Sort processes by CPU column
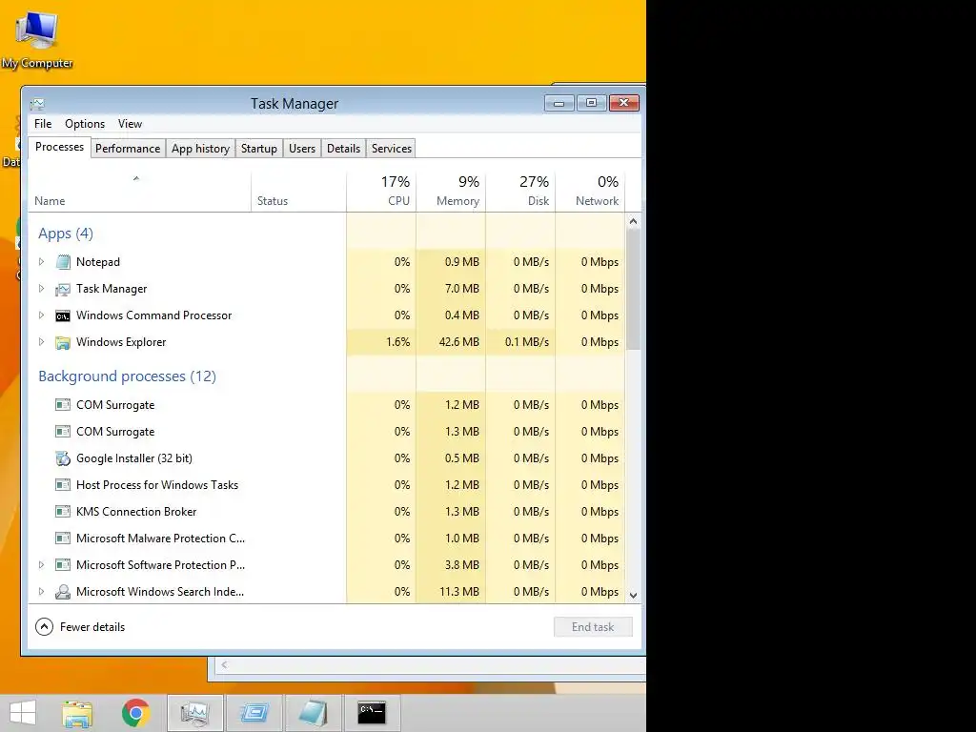Image resolution: width=976 pixels, height=732 pixels. tap(381, 192)
